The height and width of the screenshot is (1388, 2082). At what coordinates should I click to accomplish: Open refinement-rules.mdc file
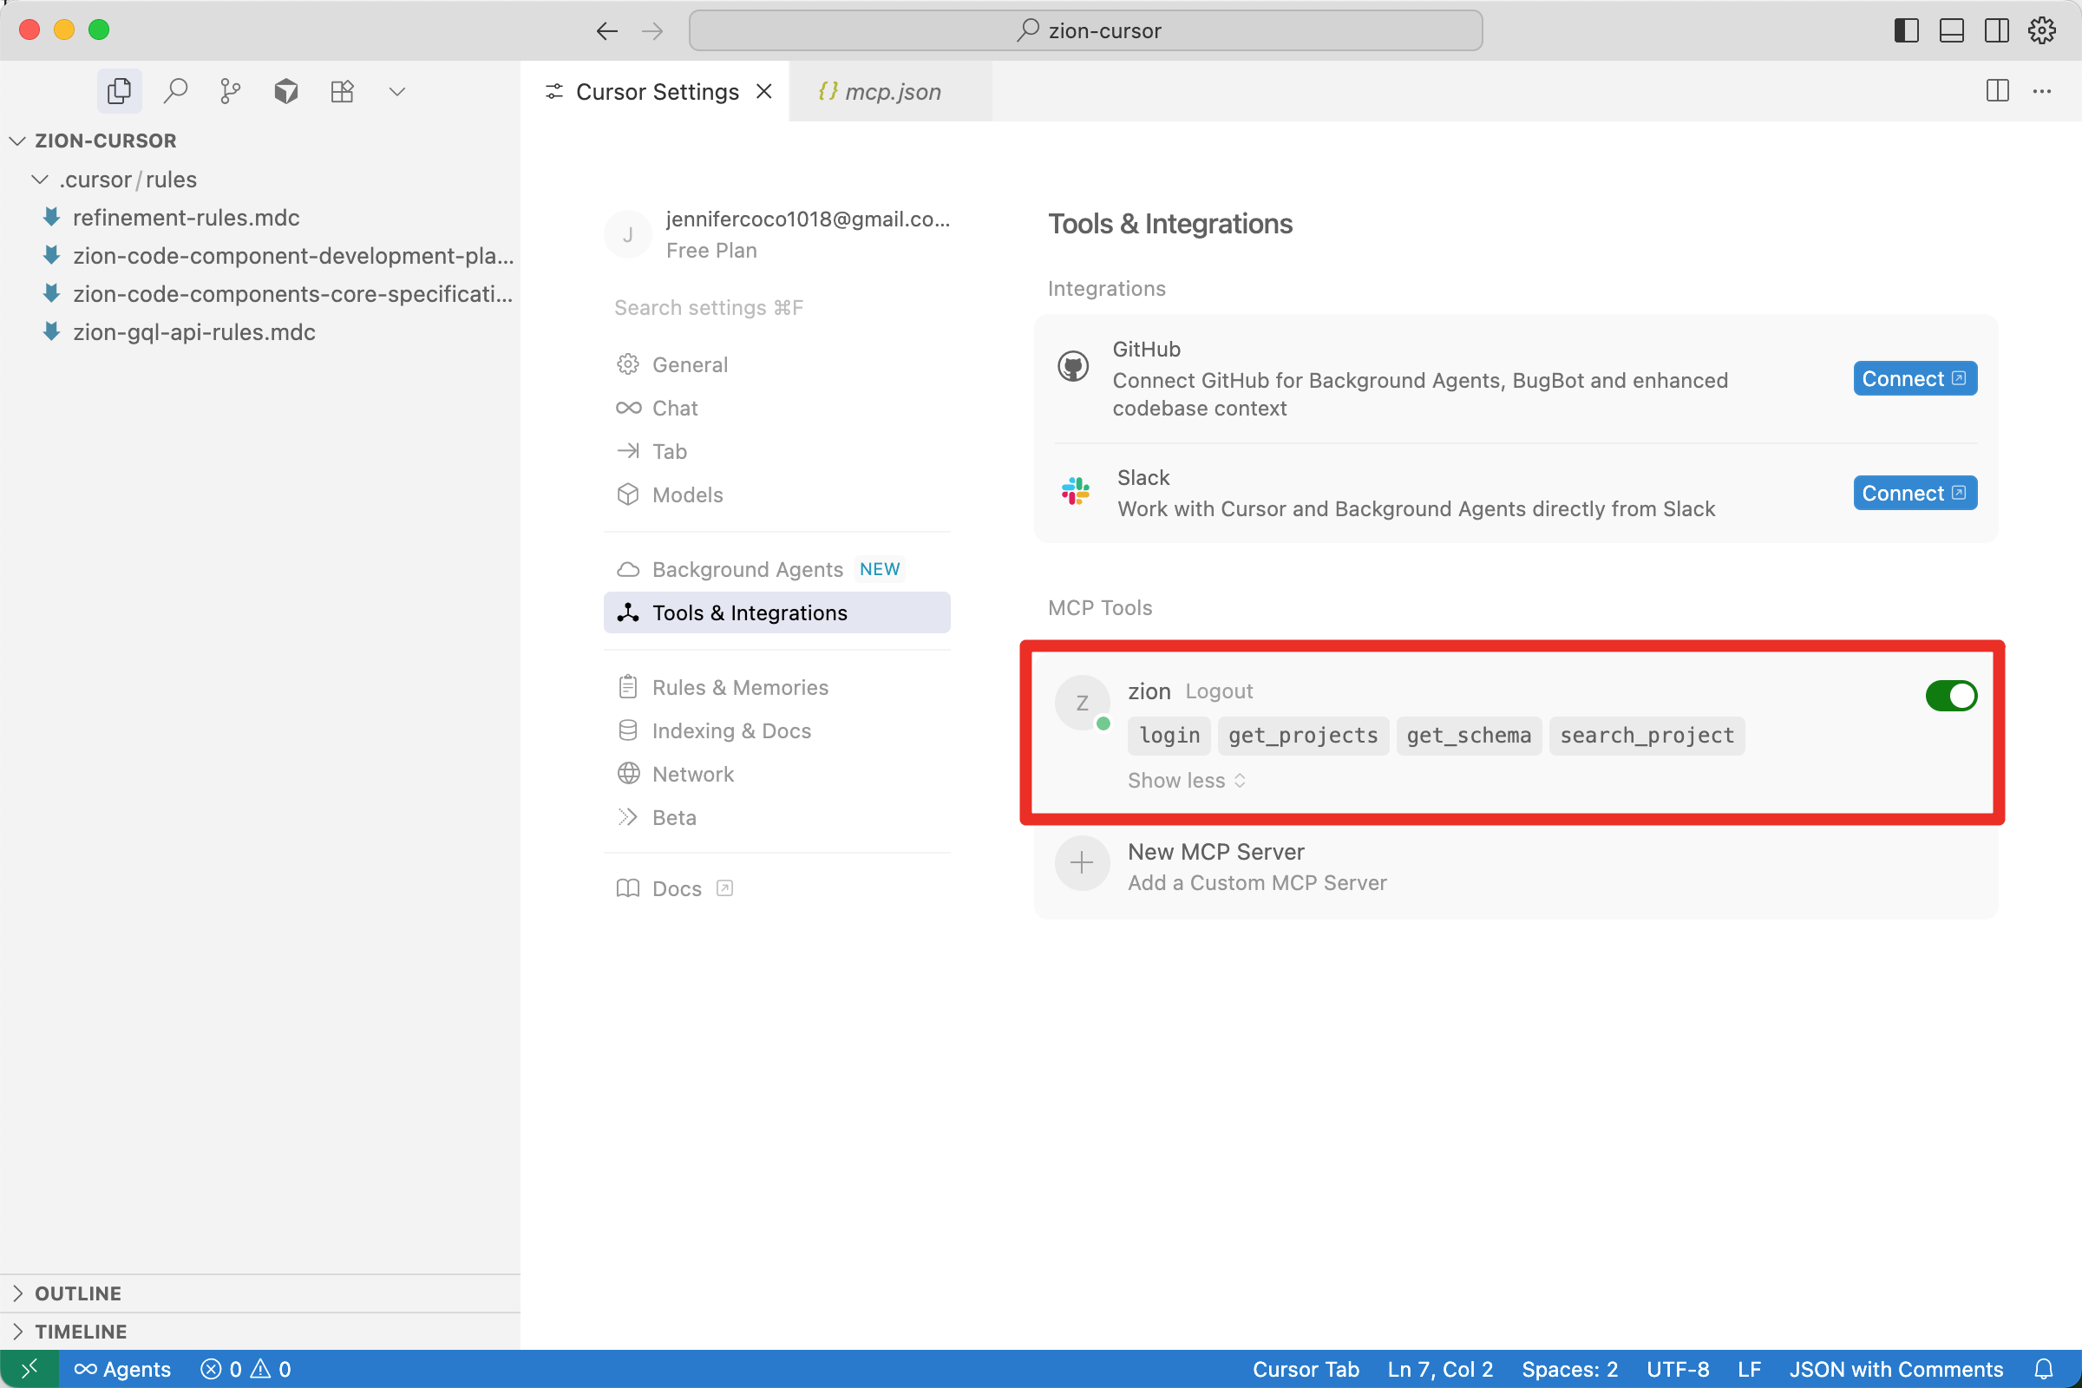coord(260,218)
